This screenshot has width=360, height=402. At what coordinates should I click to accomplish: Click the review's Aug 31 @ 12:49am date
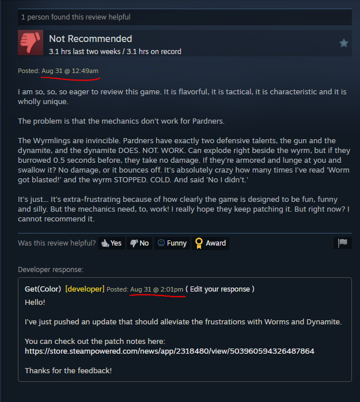(x=70, y=71)
